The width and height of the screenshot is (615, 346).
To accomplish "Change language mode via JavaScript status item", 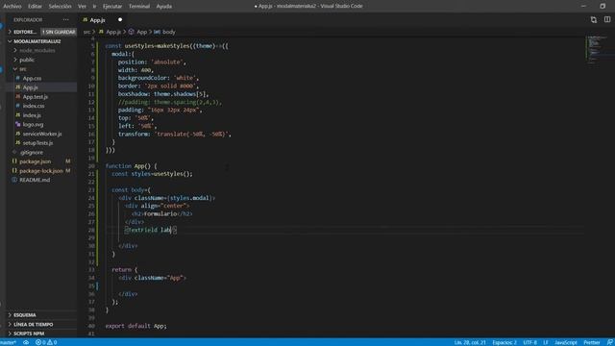I will click(x=566, y=342).
